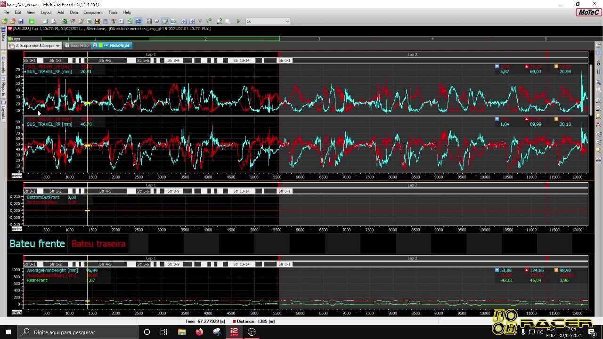603x339 pixels.
Task: Click the magnifier zoom icon in right sidebar
Action: (x=599, y=83)
